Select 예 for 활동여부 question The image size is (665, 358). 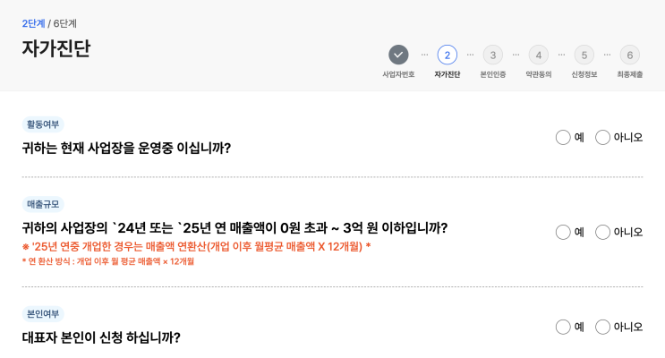pyautogui.click(x=563, y=137)
